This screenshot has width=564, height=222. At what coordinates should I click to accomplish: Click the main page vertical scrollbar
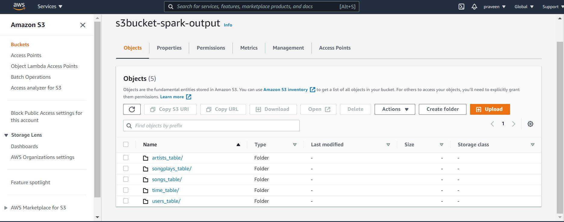pyautogui.click(x=560, y=127)
